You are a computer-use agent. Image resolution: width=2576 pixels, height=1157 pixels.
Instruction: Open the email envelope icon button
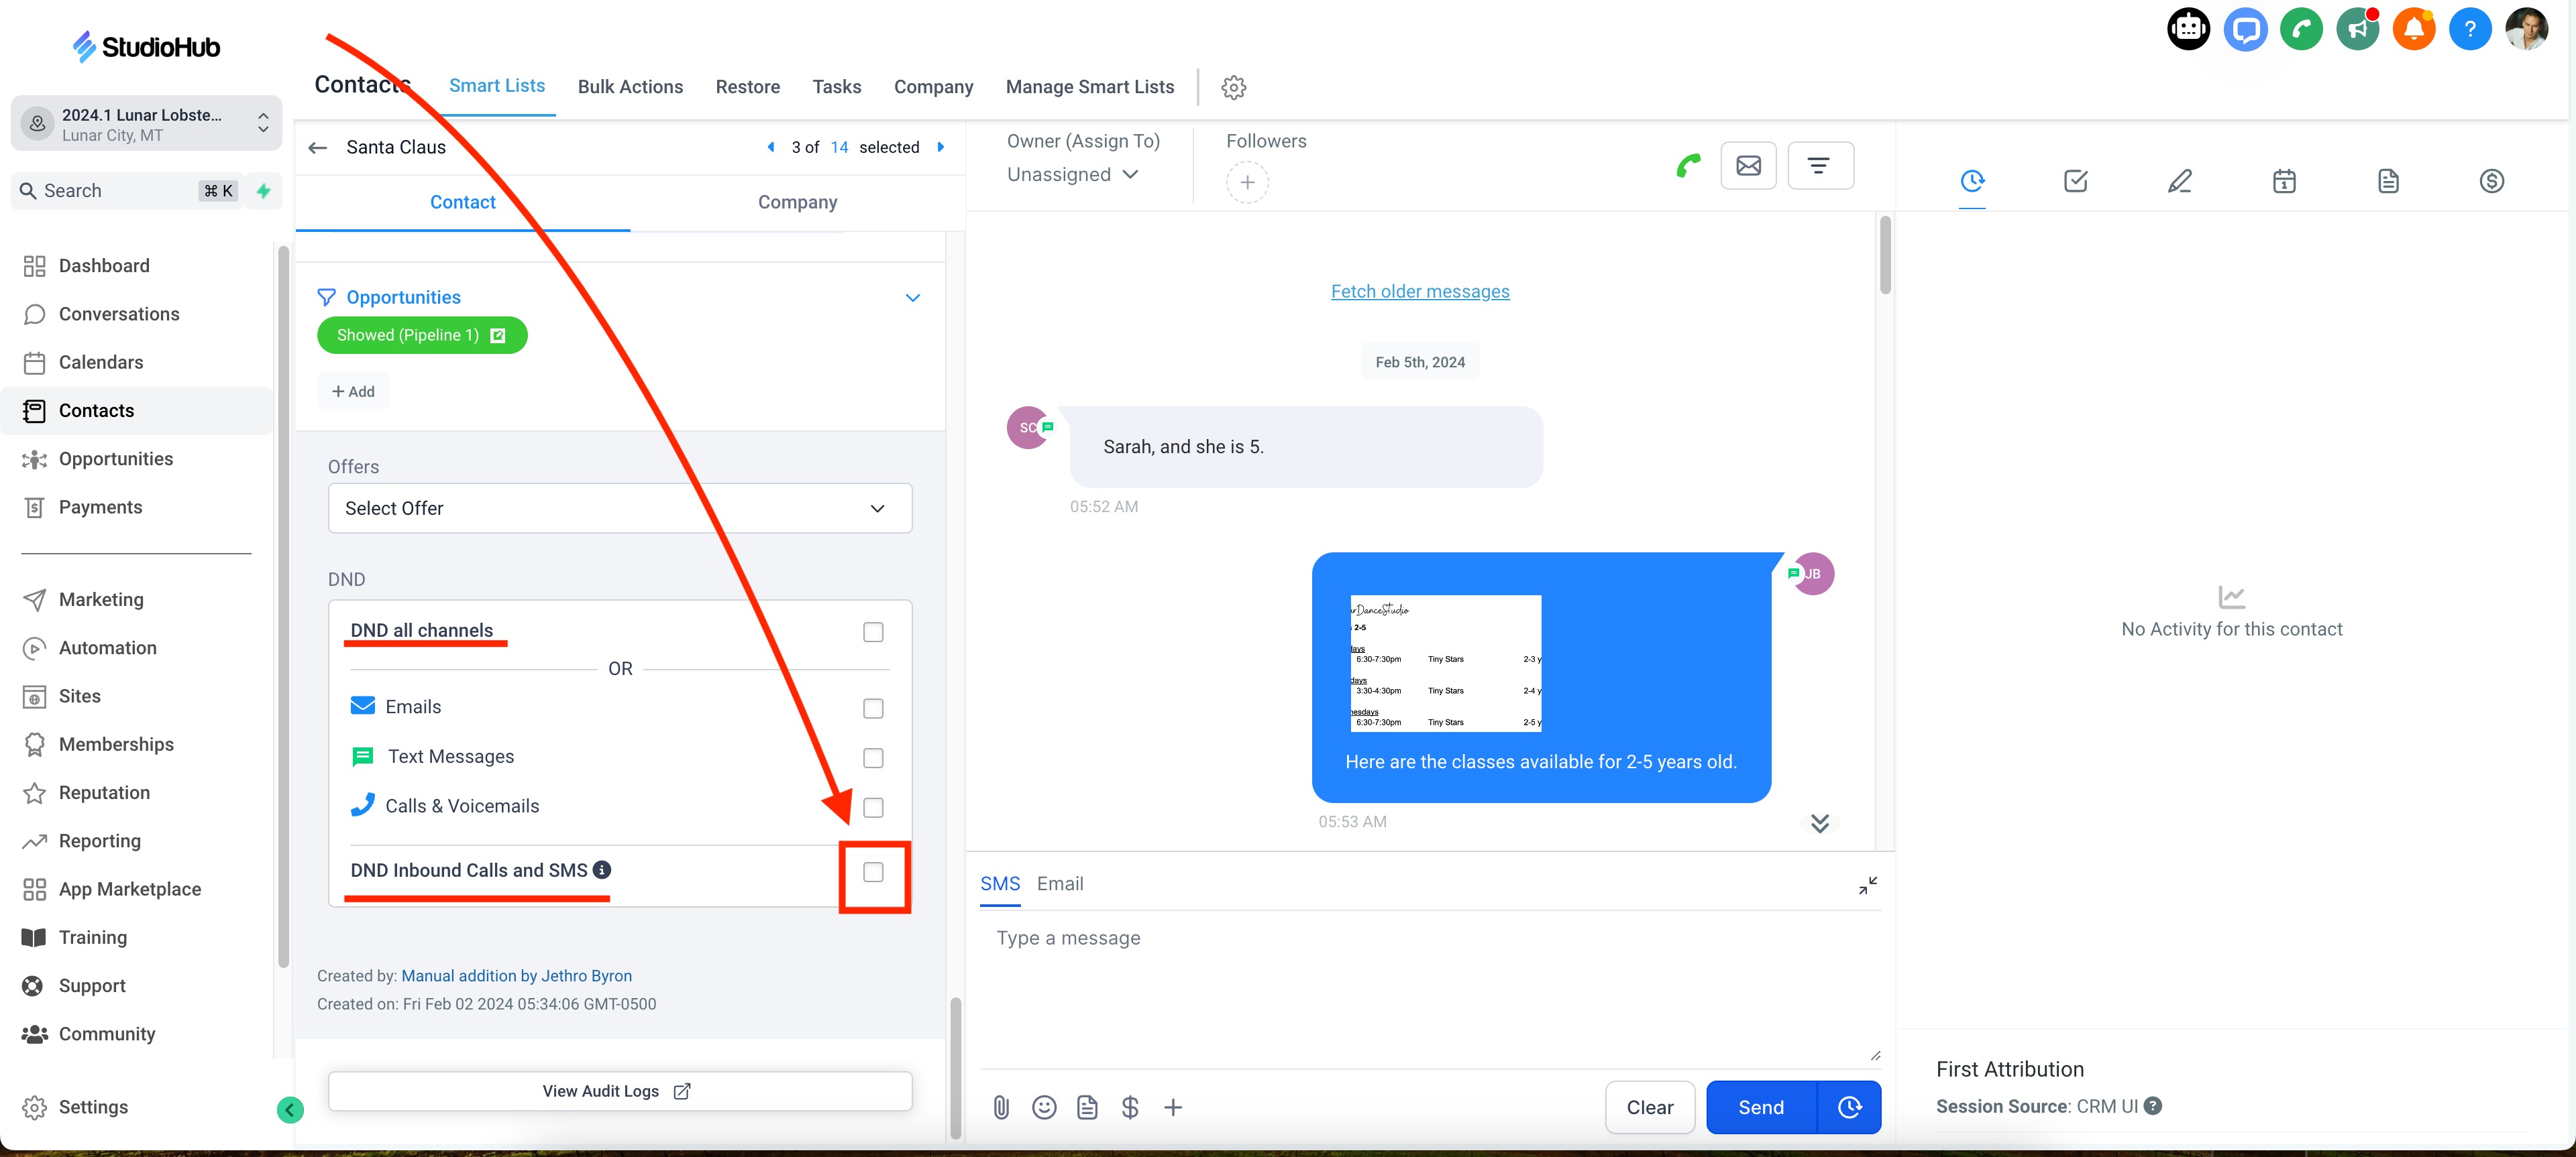1748,165
